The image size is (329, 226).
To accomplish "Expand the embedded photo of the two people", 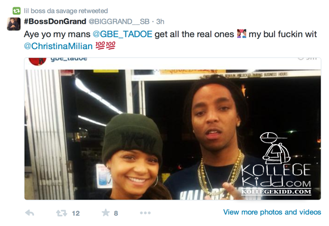I will tap(172, 134).
